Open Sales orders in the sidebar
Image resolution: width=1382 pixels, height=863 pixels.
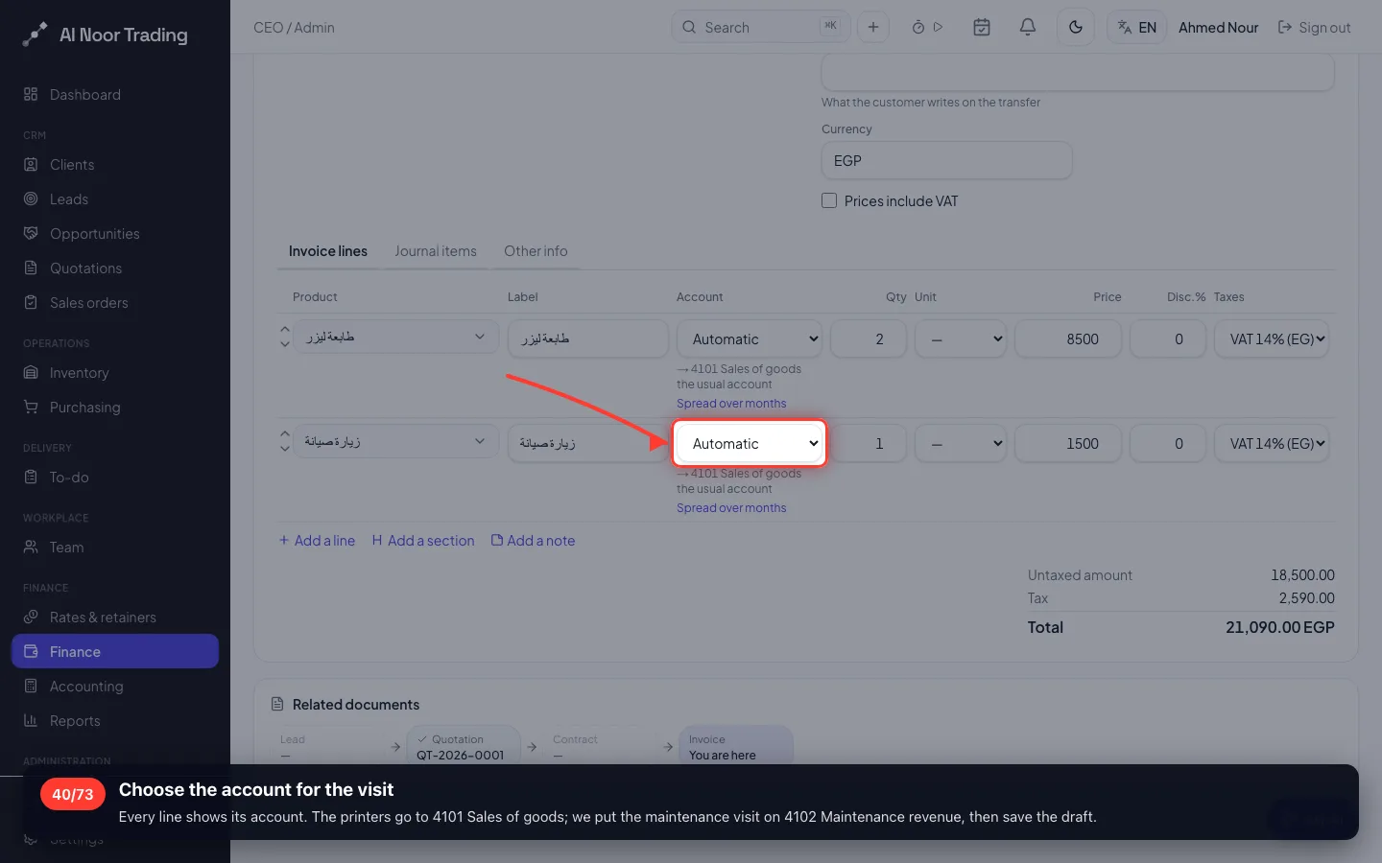pos(115,303)
